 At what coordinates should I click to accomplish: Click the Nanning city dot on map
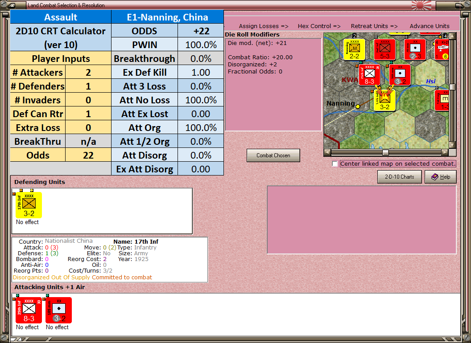click(358, 106)
